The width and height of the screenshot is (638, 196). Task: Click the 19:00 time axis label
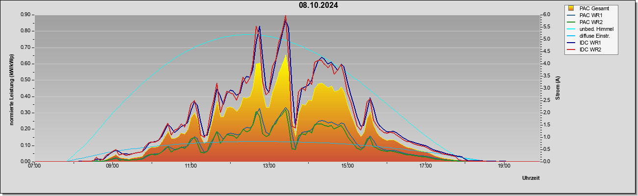click(x=505, y=166)
